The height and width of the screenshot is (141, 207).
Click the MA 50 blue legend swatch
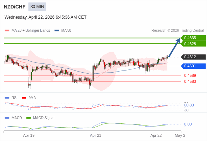57,31
